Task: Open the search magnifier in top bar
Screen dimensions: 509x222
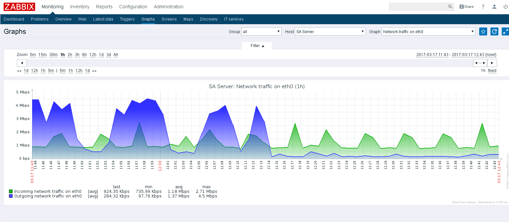Action: [x=450, y=7]
